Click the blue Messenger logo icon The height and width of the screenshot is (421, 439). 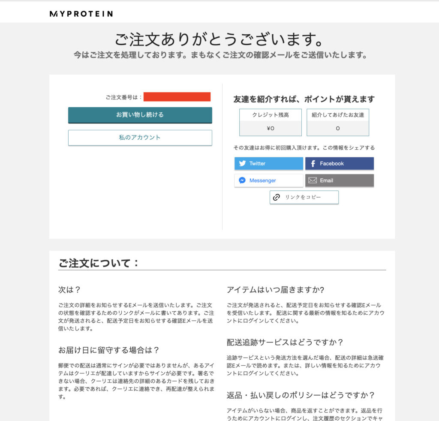click(242, 180)
